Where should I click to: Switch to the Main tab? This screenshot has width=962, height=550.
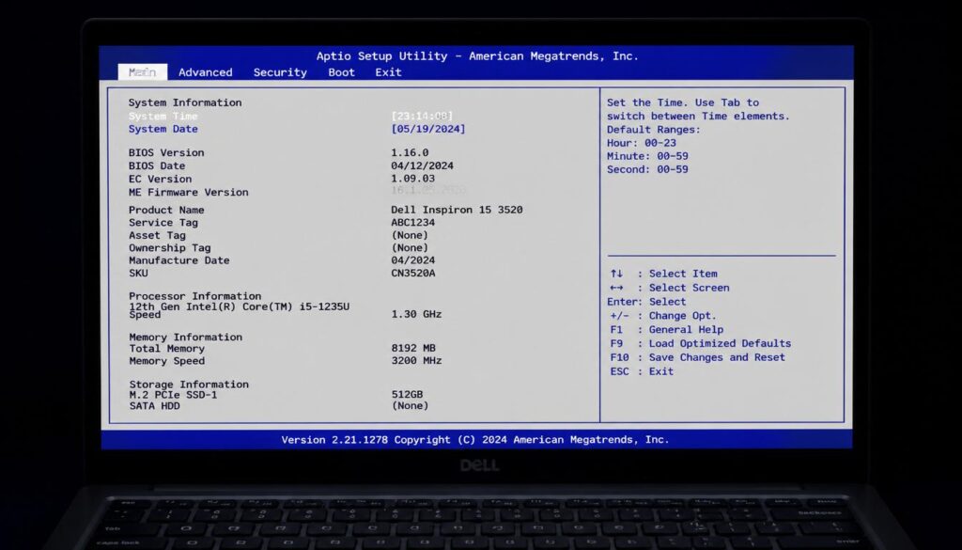click(143, 72)
